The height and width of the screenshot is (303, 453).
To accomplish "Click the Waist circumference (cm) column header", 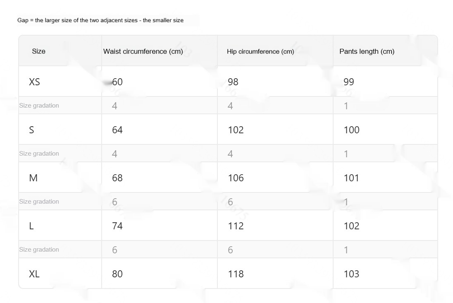I will click(x=143, y=51).
